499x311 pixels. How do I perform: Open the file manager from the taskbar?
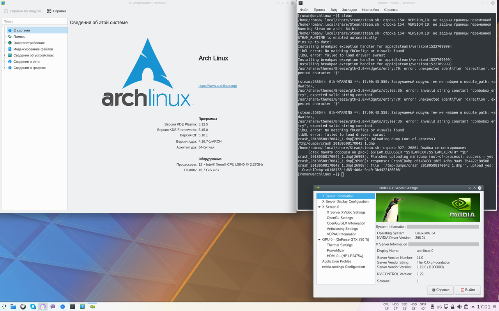point(13,306)
